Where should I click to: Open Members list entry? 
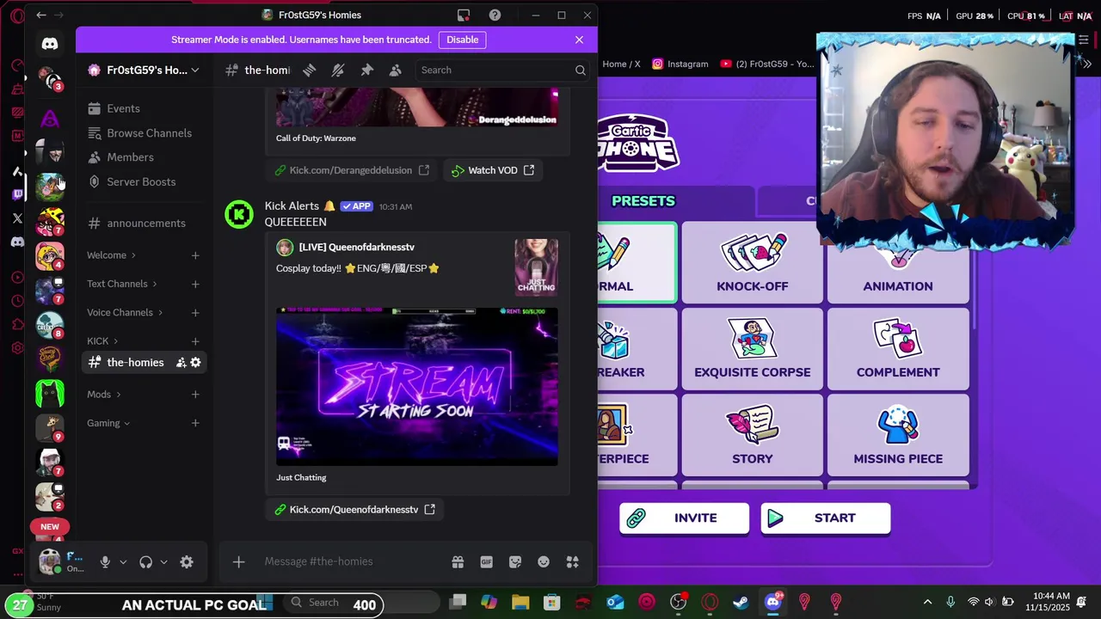pyautogui.click(x=130, y=157)
